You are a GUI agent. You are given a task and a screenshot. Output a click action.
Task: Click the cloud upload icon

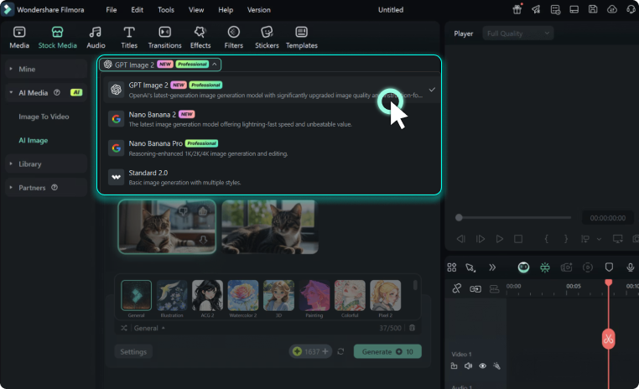click(611, 9)
